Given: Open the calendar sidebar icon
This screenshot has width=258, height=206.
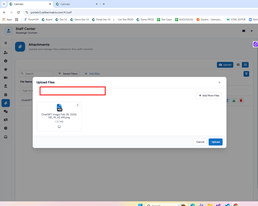Looking at the screenshot, I should tap(6, 95).
